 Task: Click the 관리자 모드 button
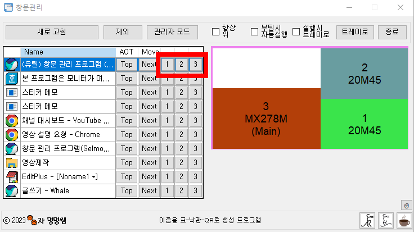point(172,32)
